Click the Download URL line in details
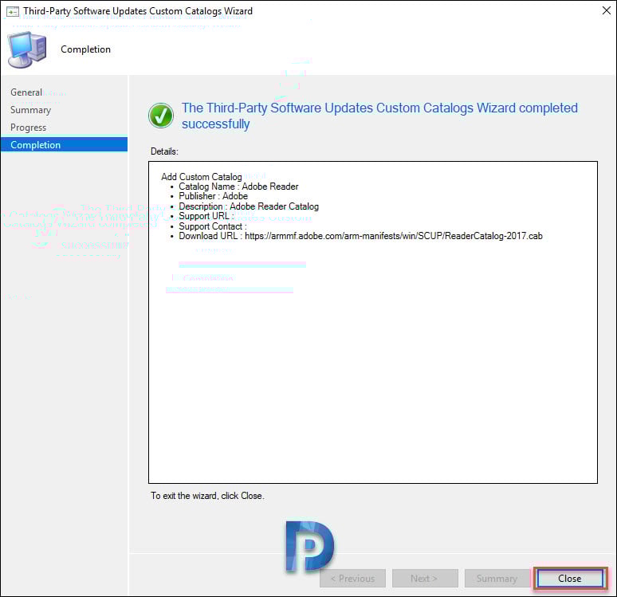Viewport: 617px width, 597px height. (x=360, y=236)
